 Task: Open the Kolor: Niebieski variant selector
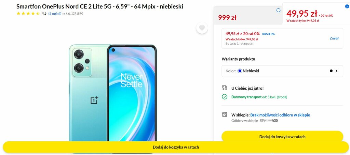[x=282, y=71]
